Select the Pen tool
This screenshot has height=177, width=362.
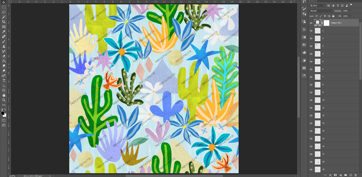pyautogui.click(x=4, y=76)
